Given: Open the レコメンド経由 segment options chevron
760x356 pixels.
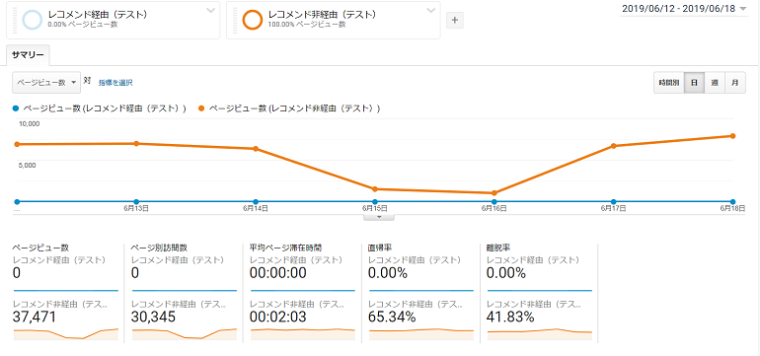Looking at the screenshot, I should (x=210, y=11).
